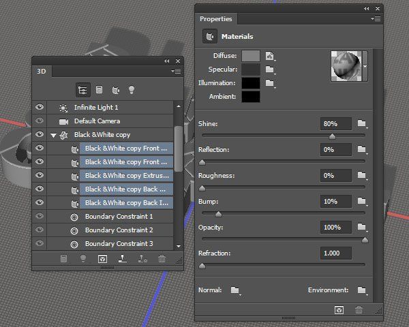The image size is (409, 327).
Task: Click render icon at bottom of Properties panel
Action: pos(339,310)
